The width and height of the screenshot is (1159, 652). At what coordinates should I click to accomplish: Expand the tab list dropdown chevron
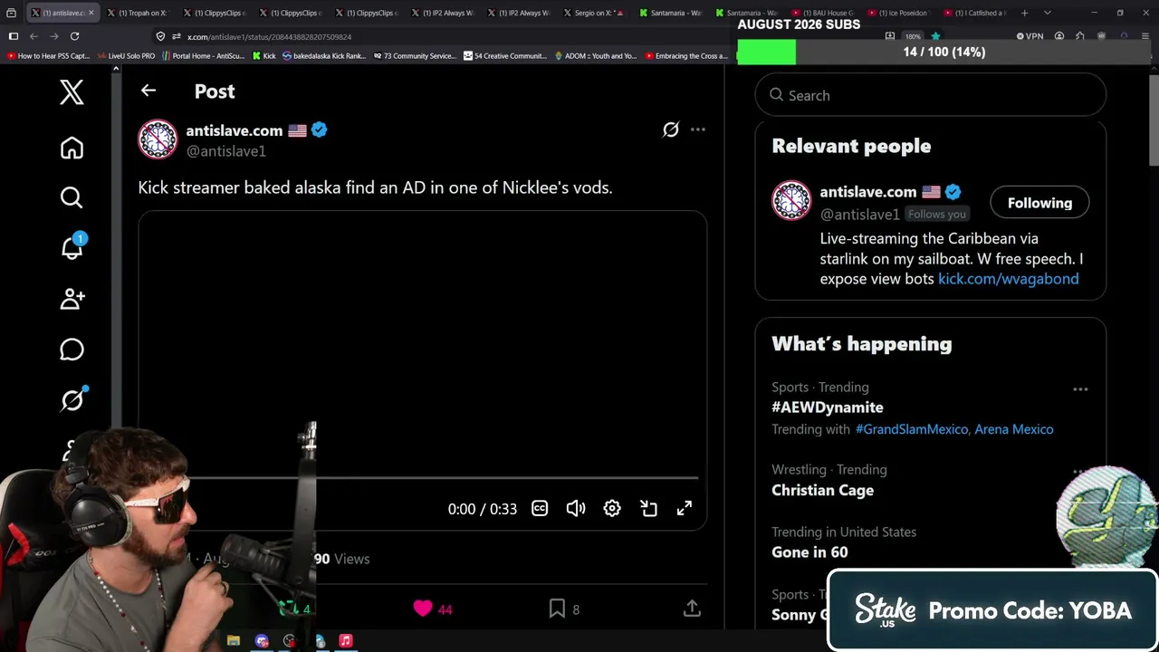coord(1047,13)
